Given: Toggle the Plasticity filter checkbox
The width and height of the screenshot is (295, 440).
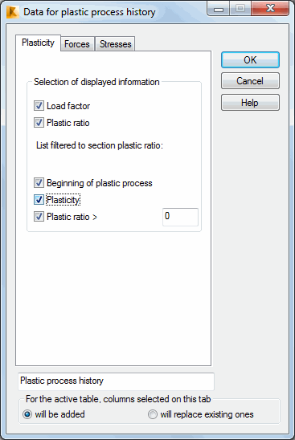Looking at the screenshot, I should pos(39,199).
